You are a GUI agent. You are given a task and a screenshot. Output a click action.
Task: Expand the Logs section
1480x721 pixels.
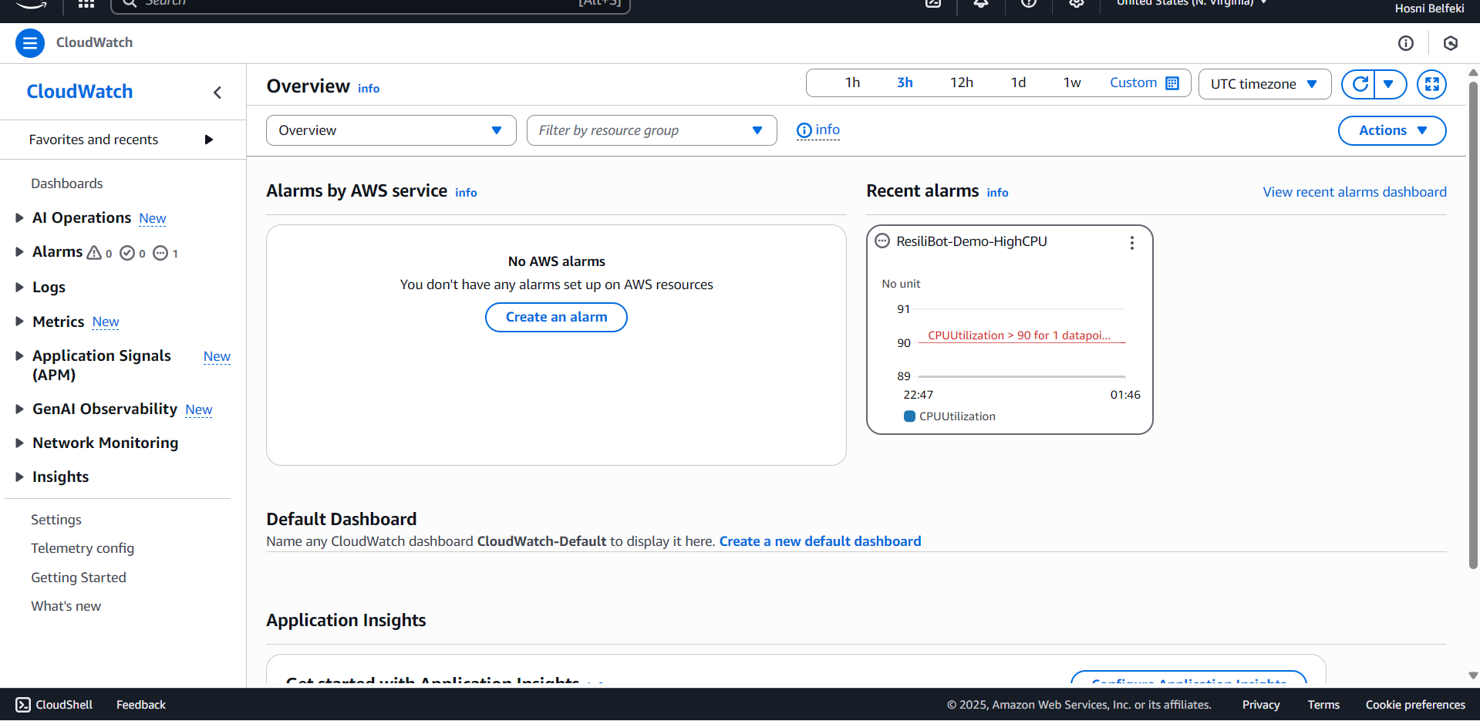pyautogui.click(x=20, y=287)
